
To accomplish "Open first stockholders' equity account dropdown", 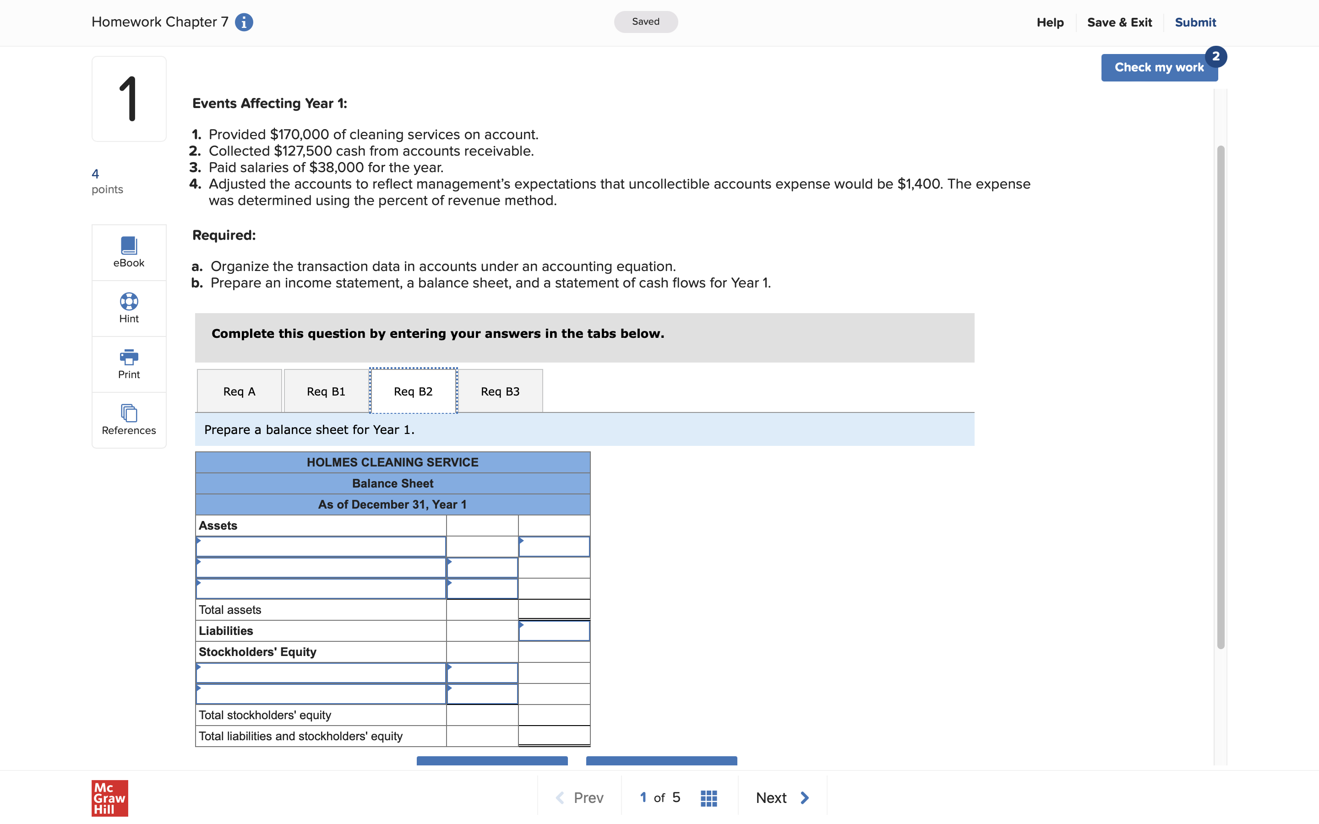I will [321, 673].
